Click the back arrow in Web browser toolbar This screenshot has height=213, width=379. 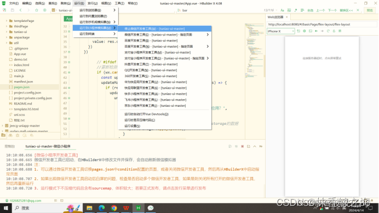[316, 31]
